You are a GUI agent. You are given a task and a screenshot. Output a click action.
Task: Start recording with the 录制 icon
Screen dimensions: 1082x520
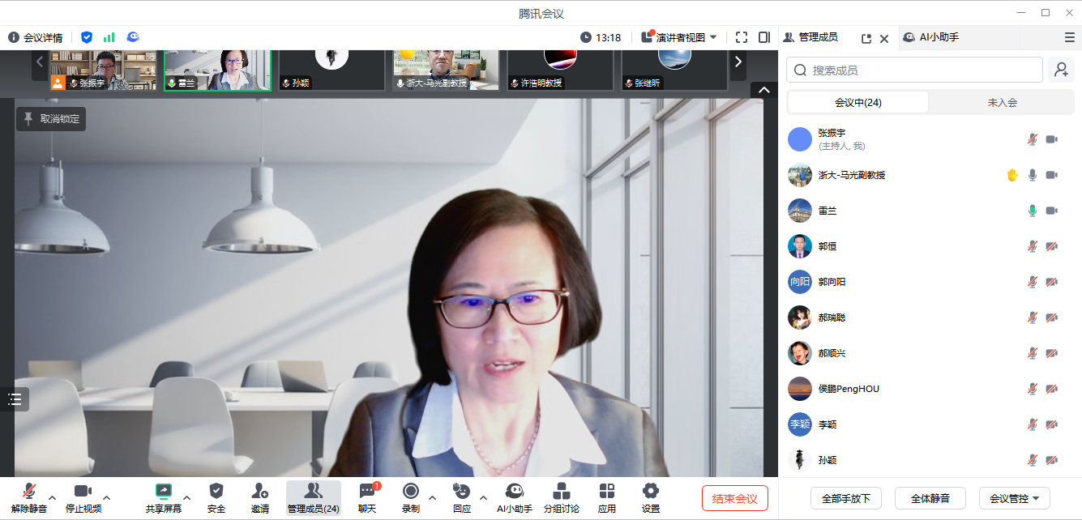tap(411, 492)
